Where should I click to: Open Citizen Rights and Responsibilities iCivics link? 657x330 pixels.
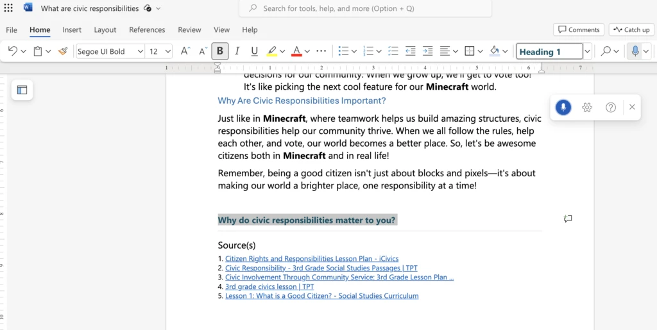coord(312,258)
